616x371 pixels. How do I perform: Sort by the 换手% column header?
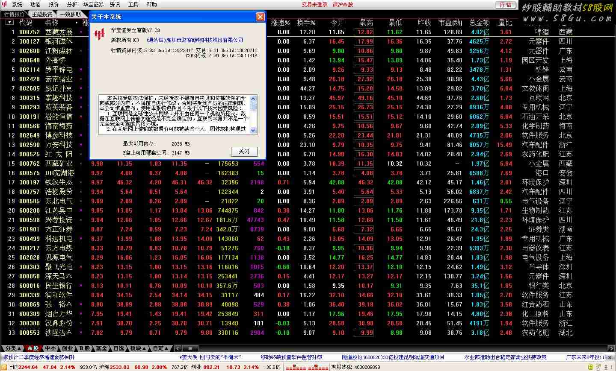(x=306, y=23)
